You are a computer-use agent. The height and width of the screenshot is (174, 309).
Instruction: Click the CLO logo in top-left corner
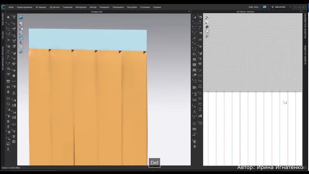pos(3,7)
